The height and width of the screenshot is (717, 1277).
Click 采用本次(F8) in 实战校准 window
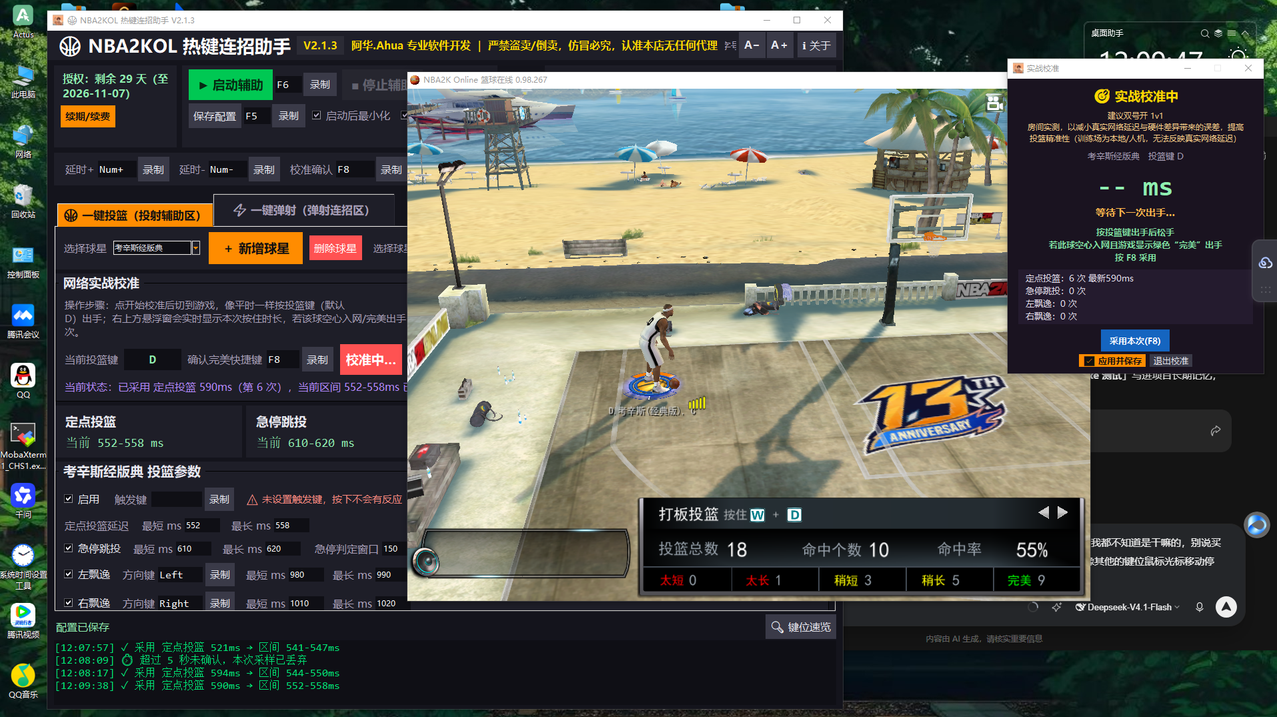[1134, 341]
